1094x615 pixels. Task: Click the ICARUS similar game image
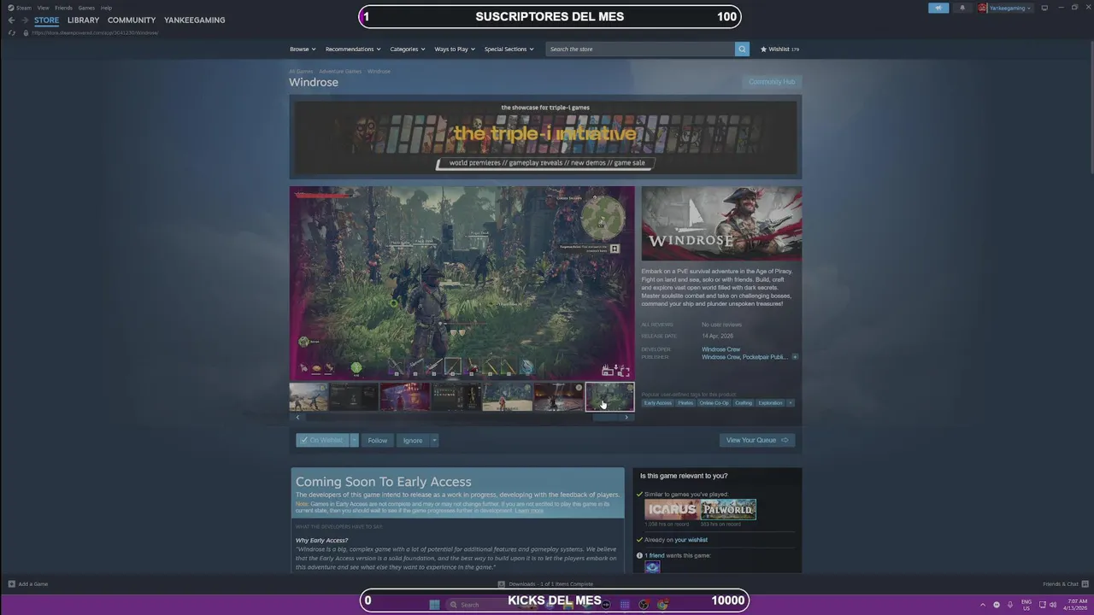(672, 510)
